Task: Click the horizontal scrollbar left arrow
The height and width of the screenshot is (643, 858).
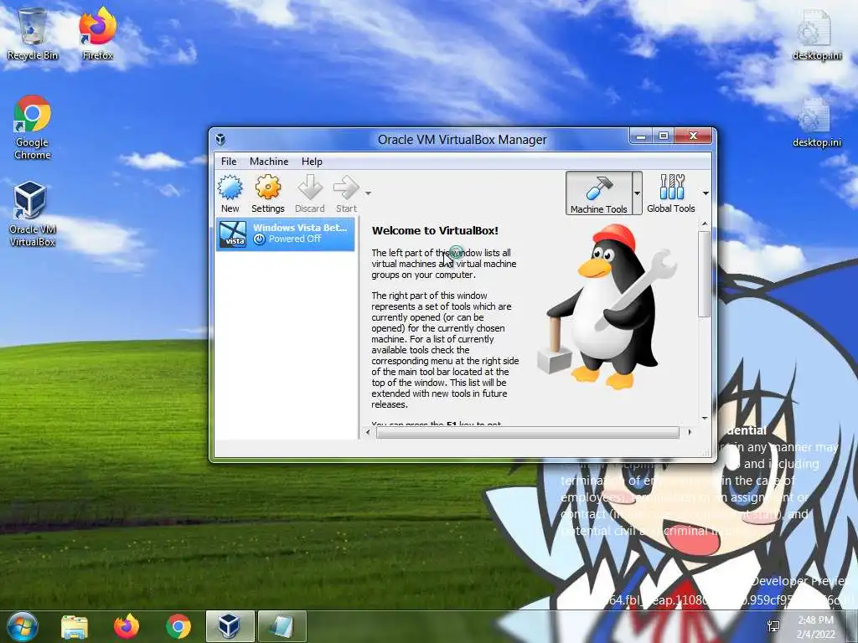Action: pyautogui.click(x=368, y=432)
